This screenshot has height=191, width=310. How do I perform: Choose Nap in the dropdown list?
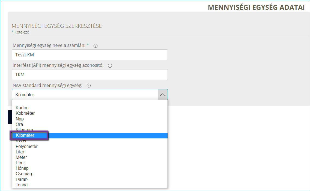(x=90, y=119)
